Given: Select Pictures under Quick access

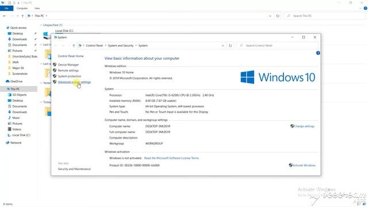Looking at the screenshot, I should 17,51.
